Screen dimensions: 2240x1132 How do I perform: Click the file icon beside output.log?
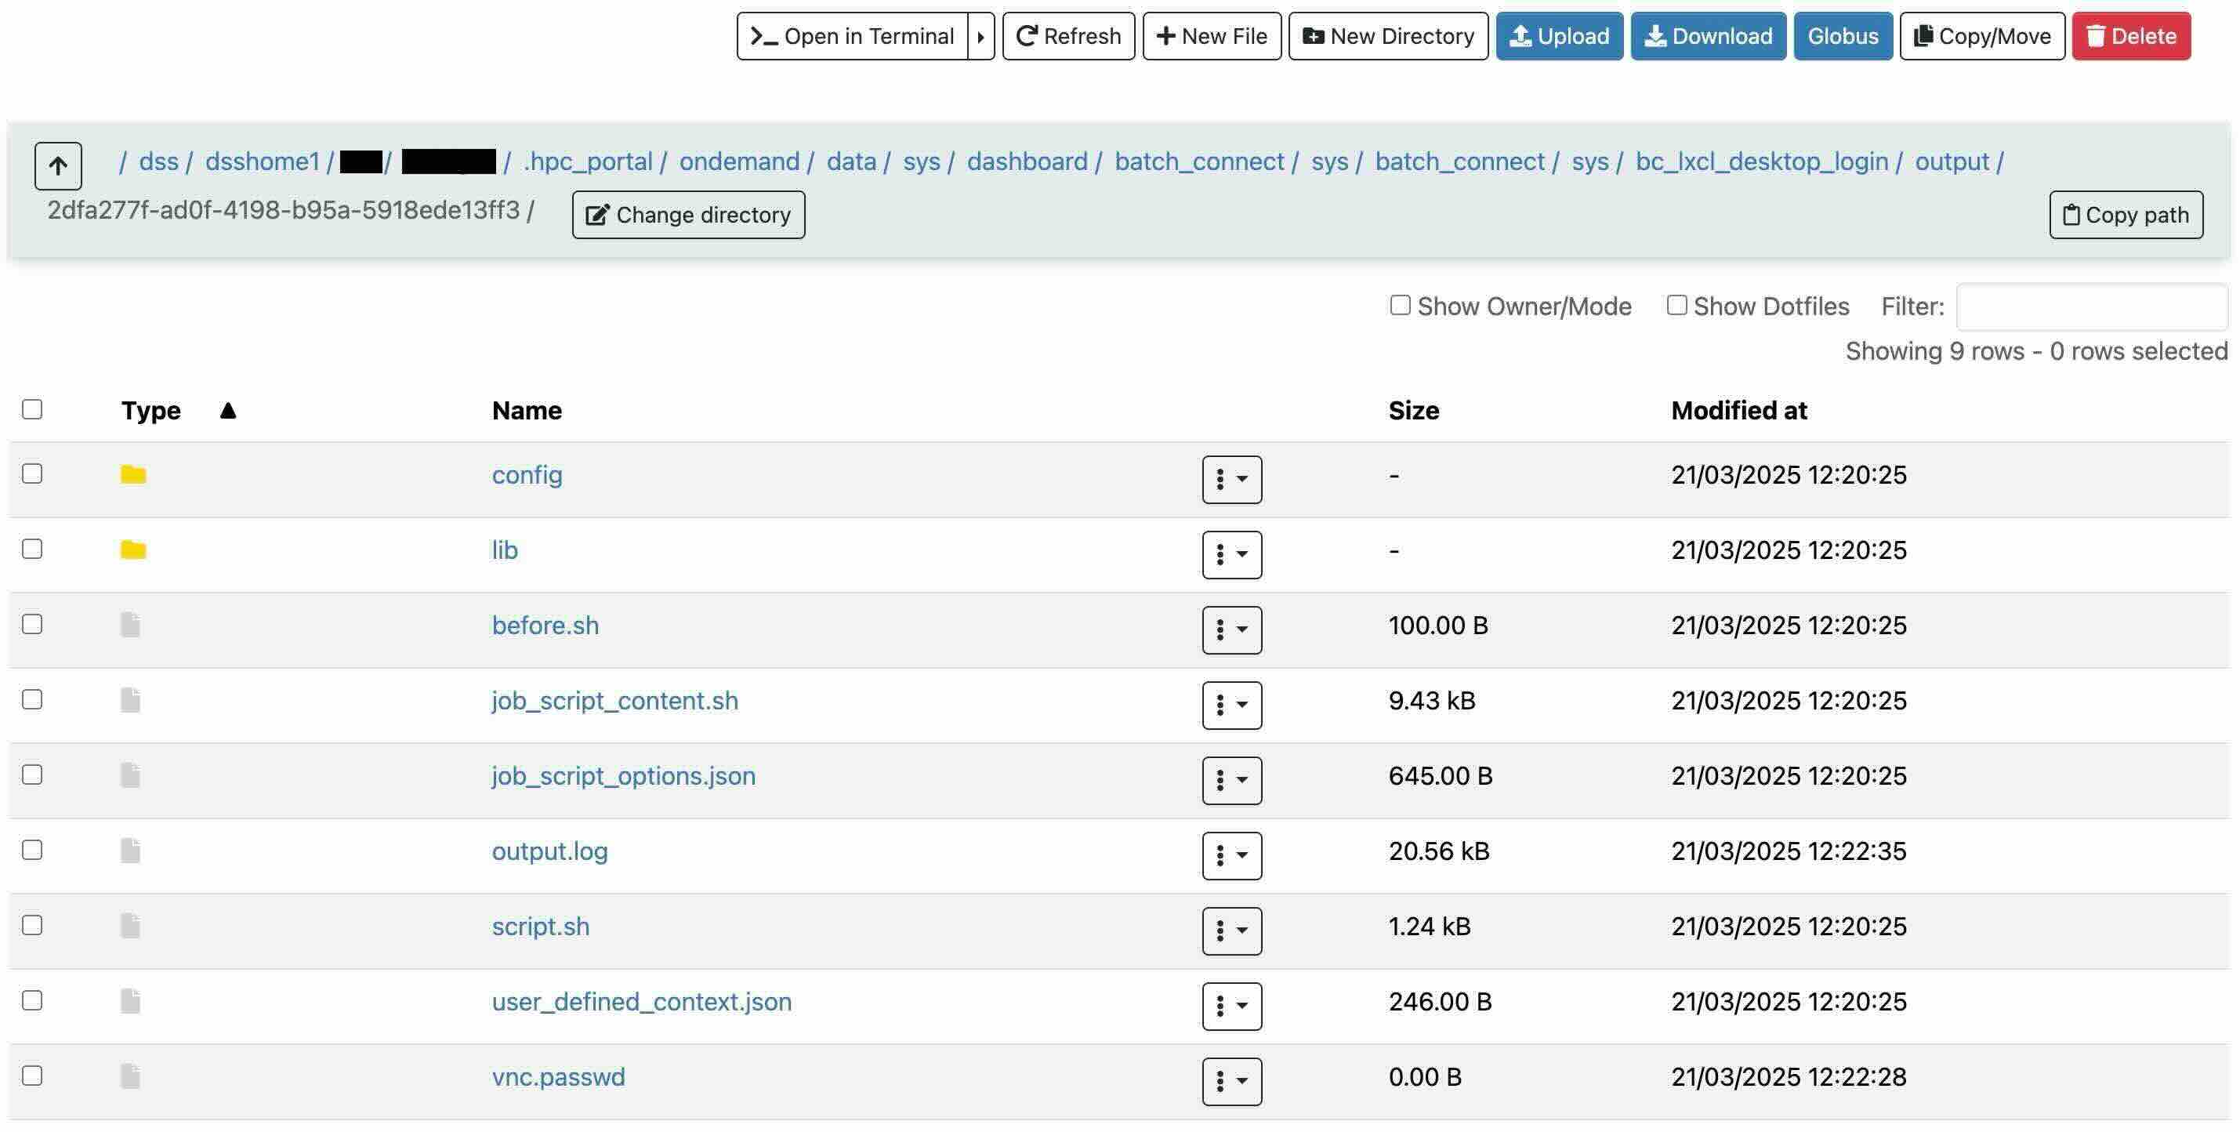tap(130, 851)
